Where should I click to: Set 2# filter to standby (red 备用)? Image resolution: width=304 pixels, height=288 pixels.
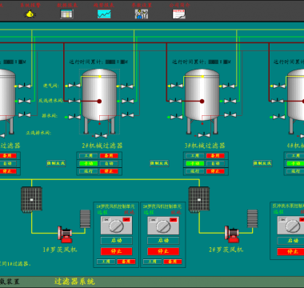(x=109, y=155)
